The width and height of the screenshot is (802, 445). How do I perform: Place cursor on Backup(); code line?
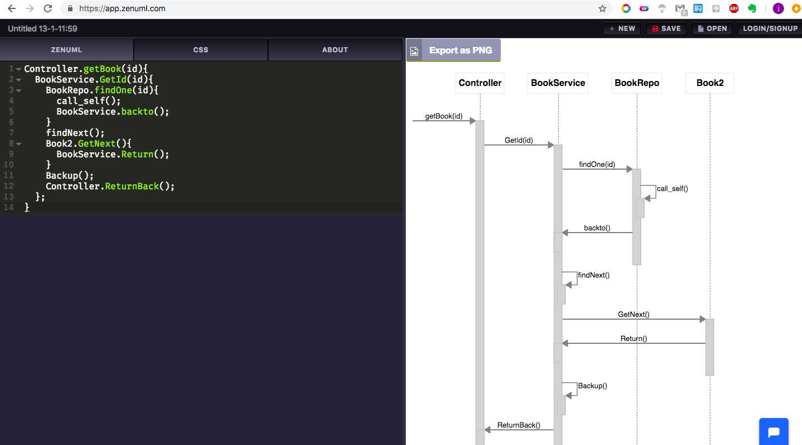70,175
